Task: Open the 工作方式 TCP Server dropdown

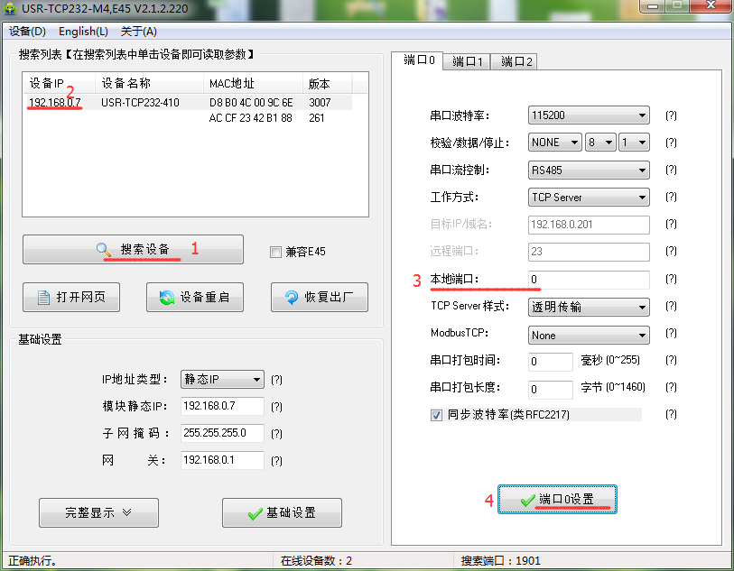Action: pos(589,198)
